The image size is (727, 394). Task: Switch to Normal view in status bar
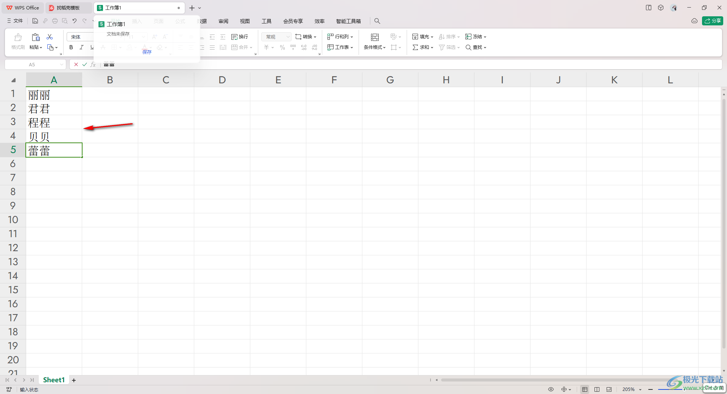(585, 389)
